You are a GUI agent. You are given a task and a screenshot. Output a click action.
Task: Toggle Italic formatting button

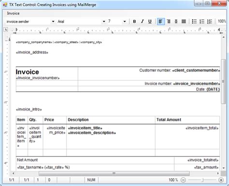point(142,21)
